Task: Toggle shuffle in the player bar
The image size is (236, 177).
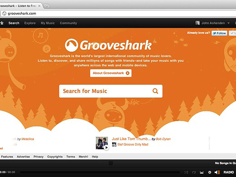Action: (186, 172)
